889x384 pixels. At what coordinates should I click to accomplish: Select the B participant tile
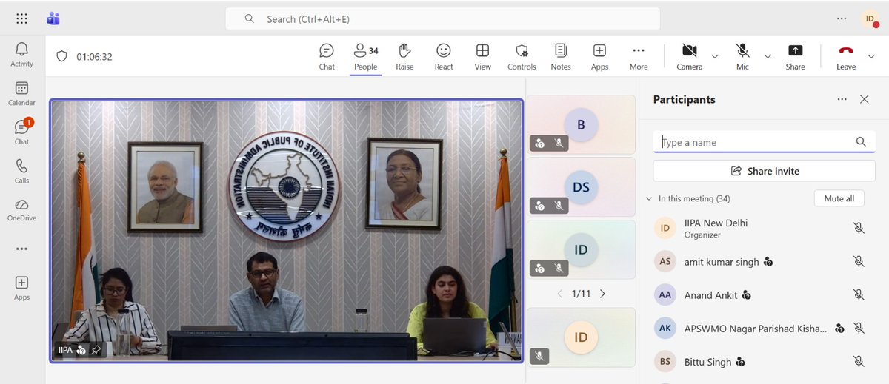pos(581,124)
